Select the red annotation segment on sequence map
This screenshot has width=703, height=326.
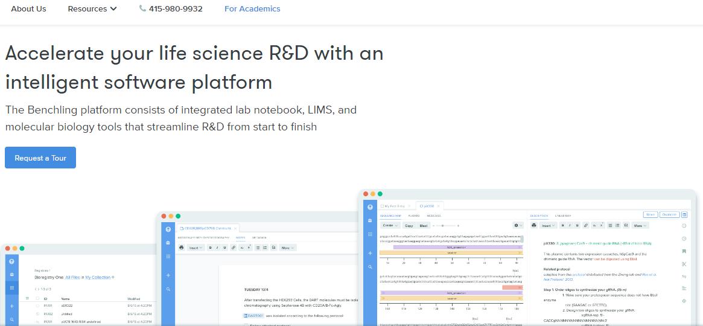[512, 287]
